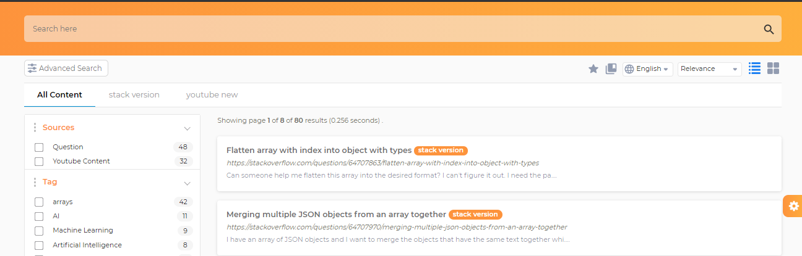Tick the Machine Learning tag checkbox

pyautogui.click(x=39, y=231)
